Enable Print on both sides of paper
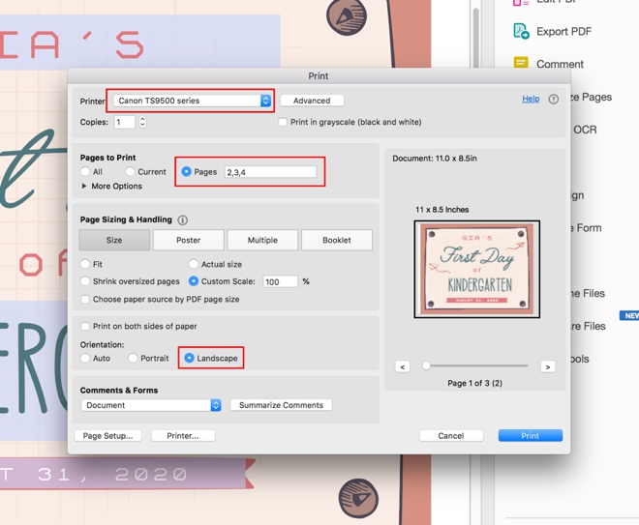Viewport: 639px width, 525px height. pos(85,326)
